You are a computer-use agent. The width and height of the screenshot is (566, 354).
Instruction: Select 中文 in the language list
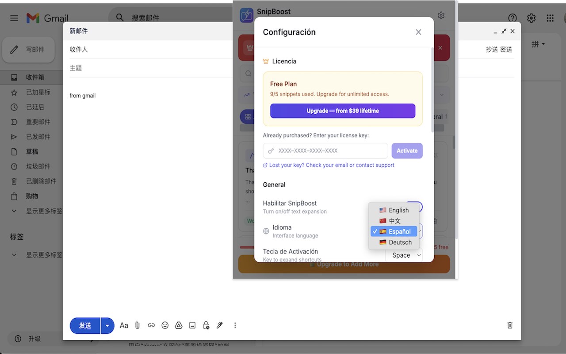[x=394, y=221]
